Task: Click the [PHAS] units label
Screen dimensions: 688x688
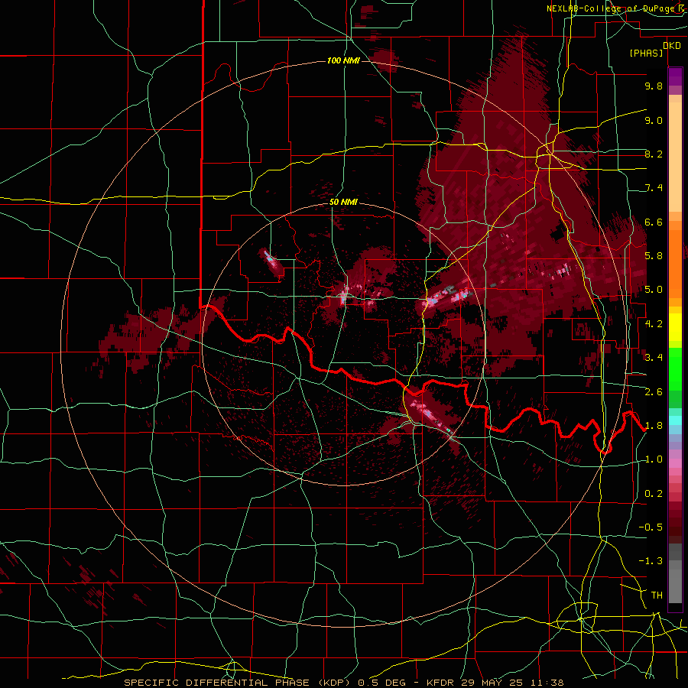Action: [646, 54]
